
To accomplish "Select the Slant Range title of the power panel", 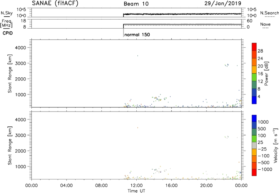I will point(10,74).
